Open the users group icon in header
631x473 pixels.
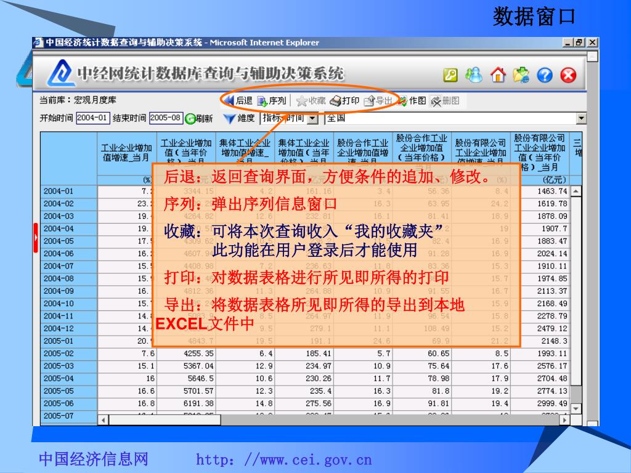(x=474, y=75)
